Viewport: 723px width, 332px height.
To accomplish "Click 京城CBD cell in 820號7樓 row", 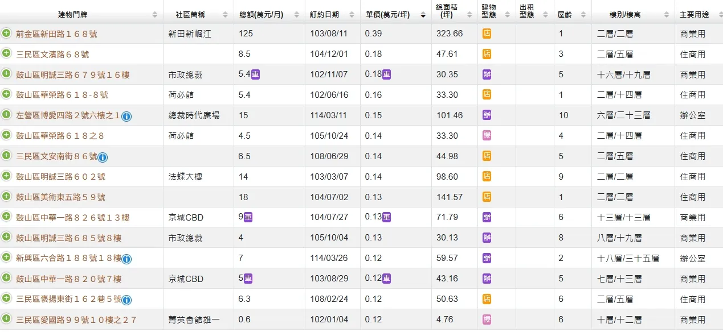I will click(x=186, y=279).
